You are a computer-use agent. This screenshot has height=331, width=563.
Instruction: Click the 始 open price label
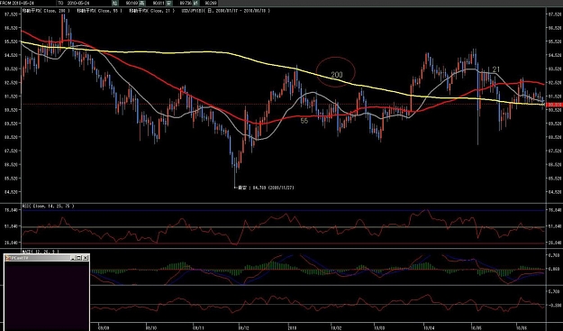pos(114,3)
